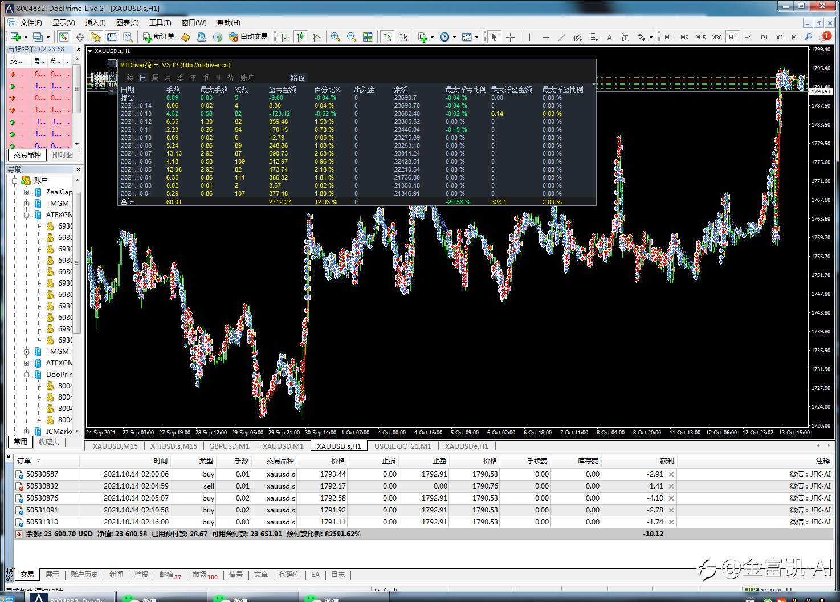Switch the chart to bar chart type
840x602 pixels.
[x=284, y=37]
